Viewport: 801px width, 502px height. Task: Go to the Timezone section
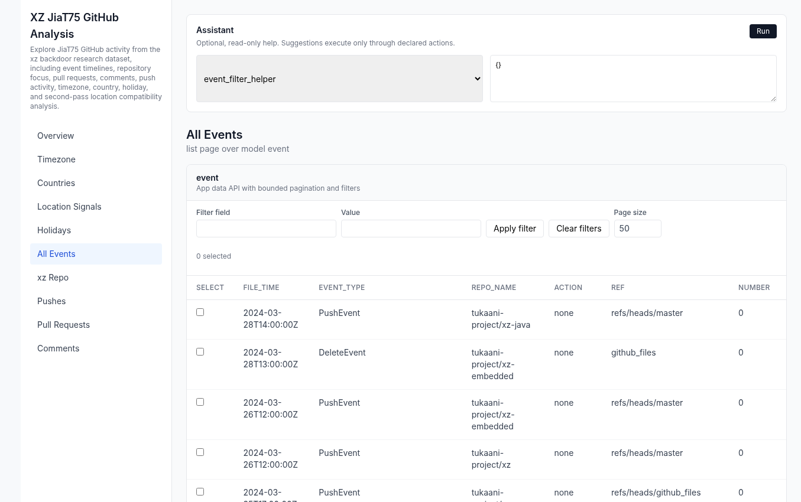point(96,159)
